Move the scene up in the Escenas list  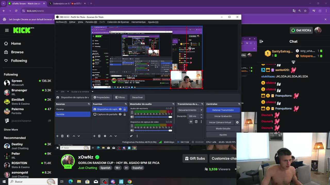tap(74, 136)
